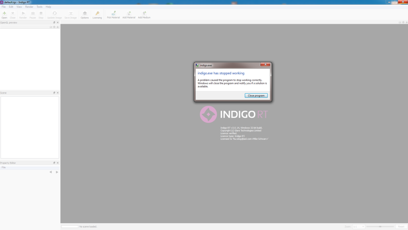Click the render view pan icon

pos(403,22)
